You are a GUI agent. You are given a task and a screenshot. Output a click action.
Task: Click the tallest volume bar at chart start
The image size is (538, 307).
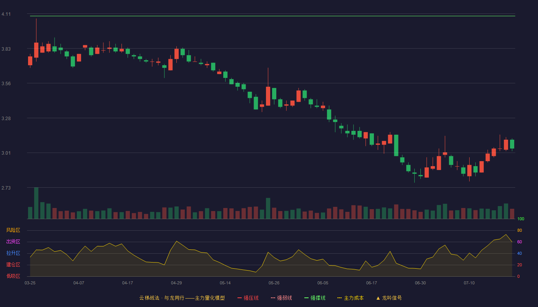(x=36, y=203)
